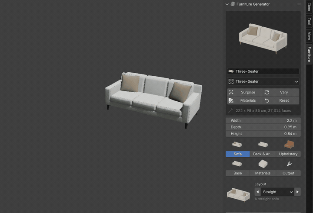Viewport: 313px width, 213px height.
Task: Click the brown Upholstery chair icon
Action: coord(289,145)
